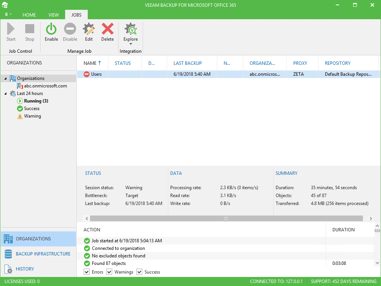Expand the Explore dropdown arrow
Viewport: 381px width, 286px height.
(x=131, y=44)
